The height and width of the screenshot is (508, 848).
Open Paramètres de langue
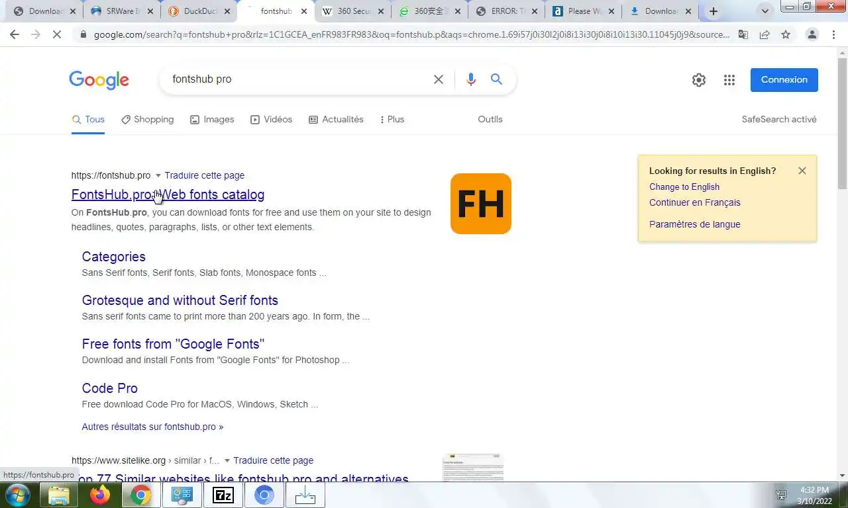pyautogui.click(x=695, y=224)
